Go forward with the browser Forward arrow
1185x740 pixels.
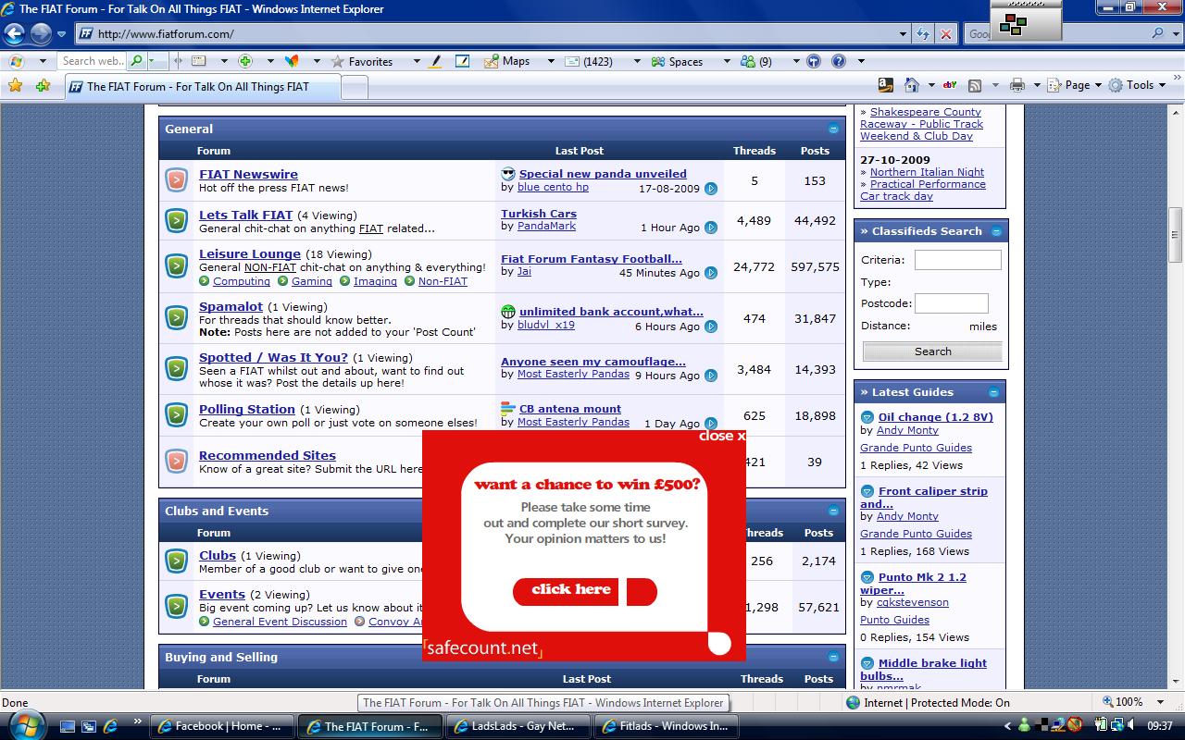tap(41, 34)
